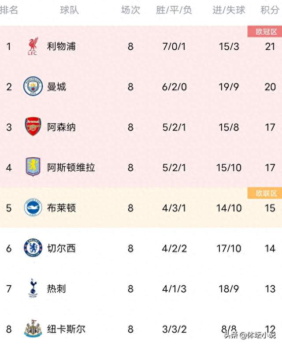Click the Manchester City club crest
The image size is (282, 345).
pyautogui.click(x=32, y=86)
